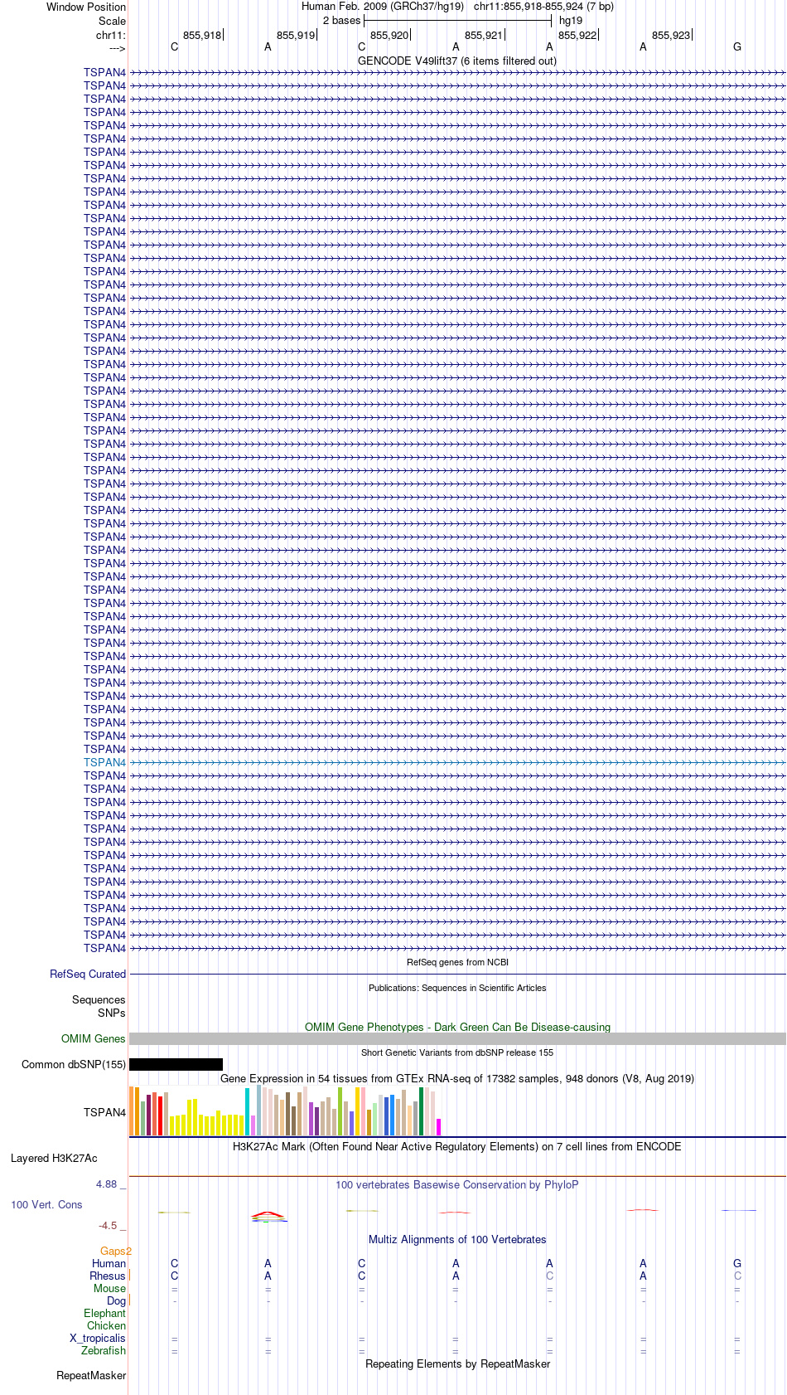Click the Window Position label
Screen dimensions: 787x1395
coord(86,7)
